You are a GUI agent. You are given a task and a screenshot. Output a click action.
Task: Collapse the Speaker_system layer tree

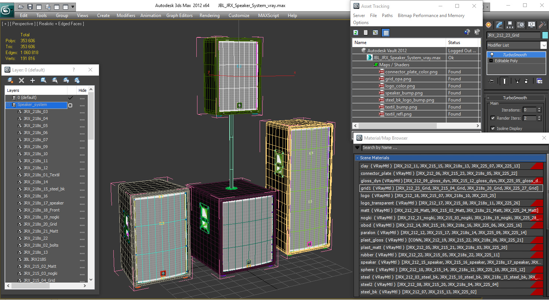(x=8, y=105)
